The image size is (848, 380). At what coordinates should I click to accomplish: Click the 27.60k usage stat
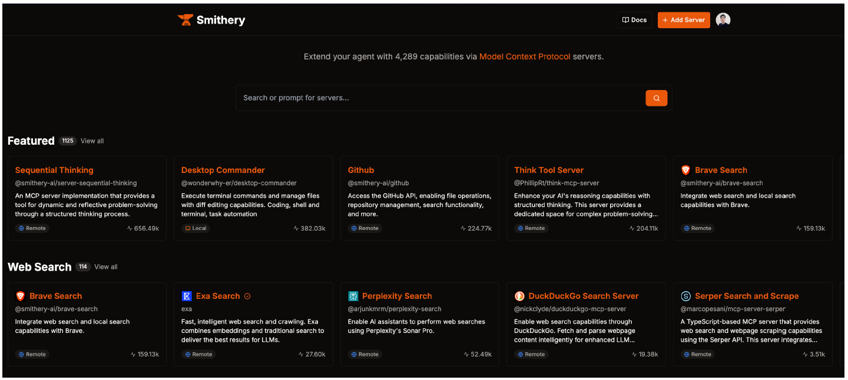coord(312,354)
